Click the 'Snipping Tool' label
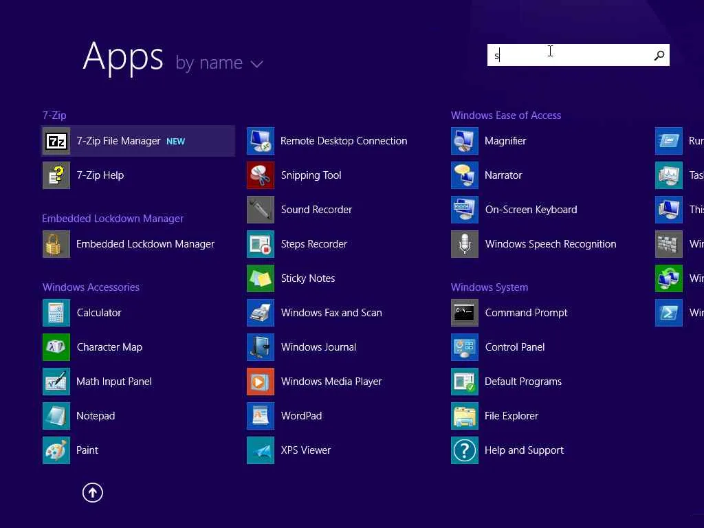This screenshot has width=704, height=528. tap(311, 175)
